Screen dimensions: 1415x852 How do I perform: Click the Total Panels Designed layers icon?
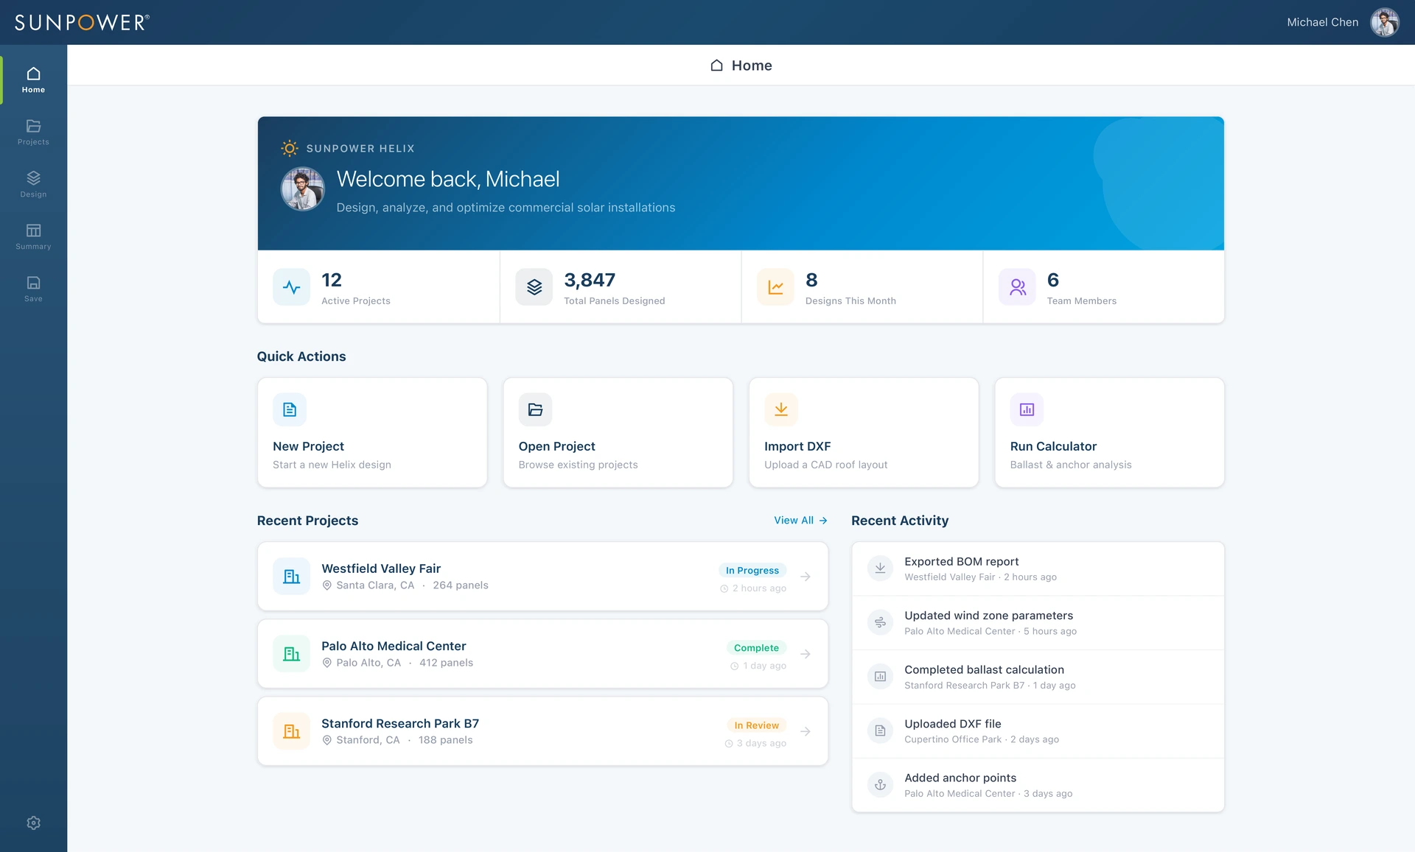coord(534,287)
